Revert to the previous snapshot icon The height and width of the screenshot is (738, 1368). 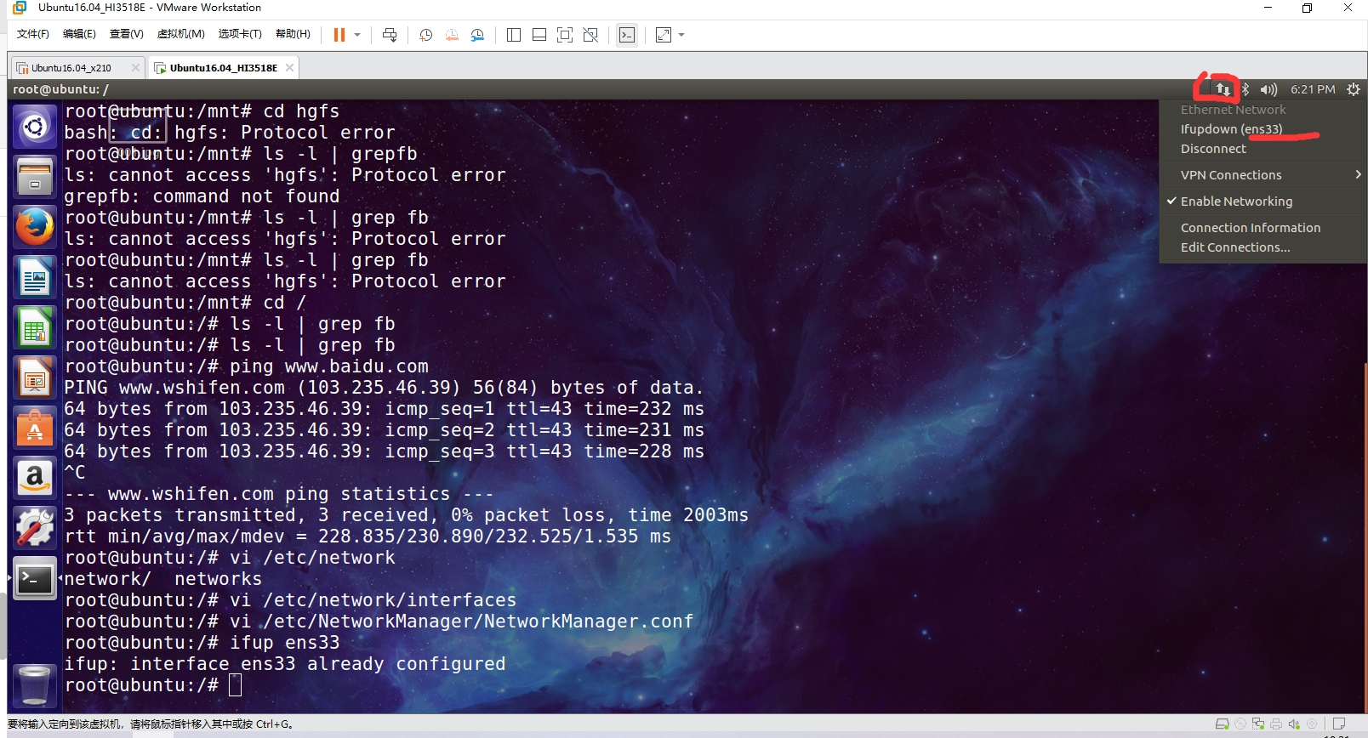tap(452, 35)
